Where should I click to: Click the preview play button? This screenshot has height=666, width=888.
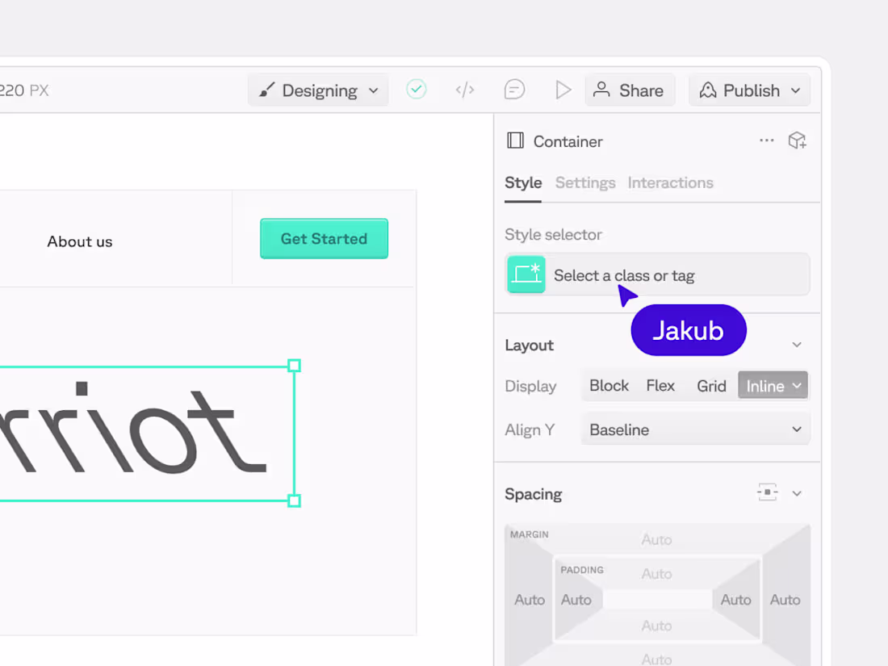coord(563,90)
